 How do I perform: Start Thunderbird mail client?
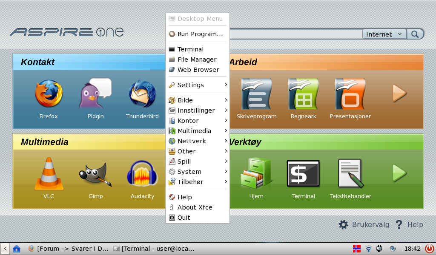pyautogui.click(x=142, y=94)
